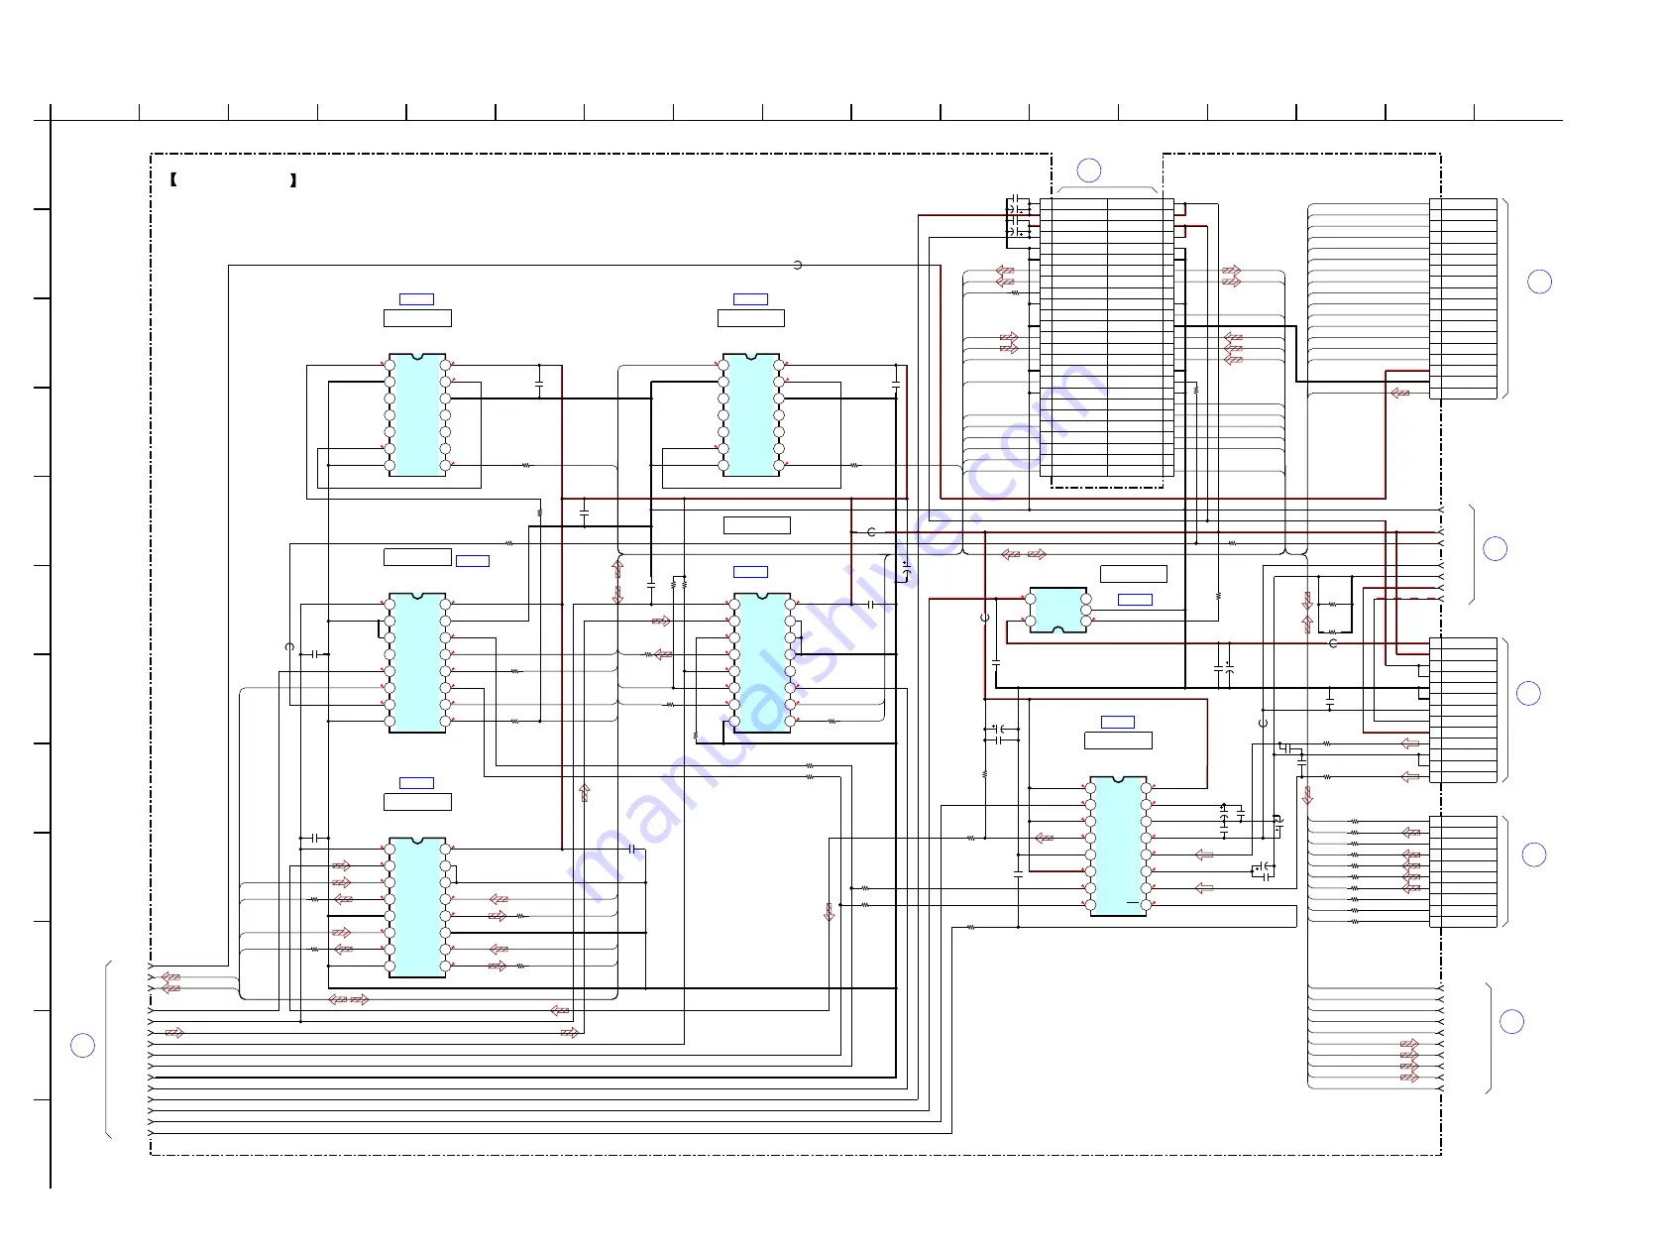Click the tallest connector table at the right edge

(1463, 298)
